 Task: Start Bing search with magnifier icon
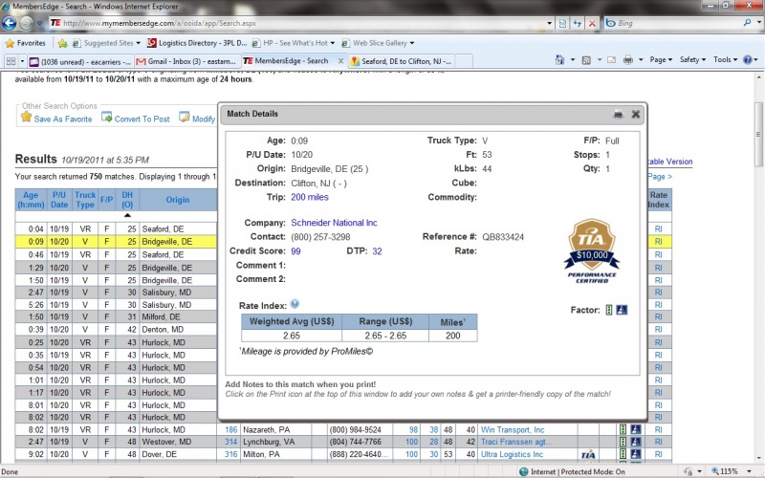pos(747,23)
